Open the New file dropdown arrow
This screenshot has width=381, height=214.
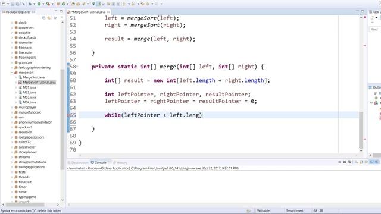tap(8, 4)
